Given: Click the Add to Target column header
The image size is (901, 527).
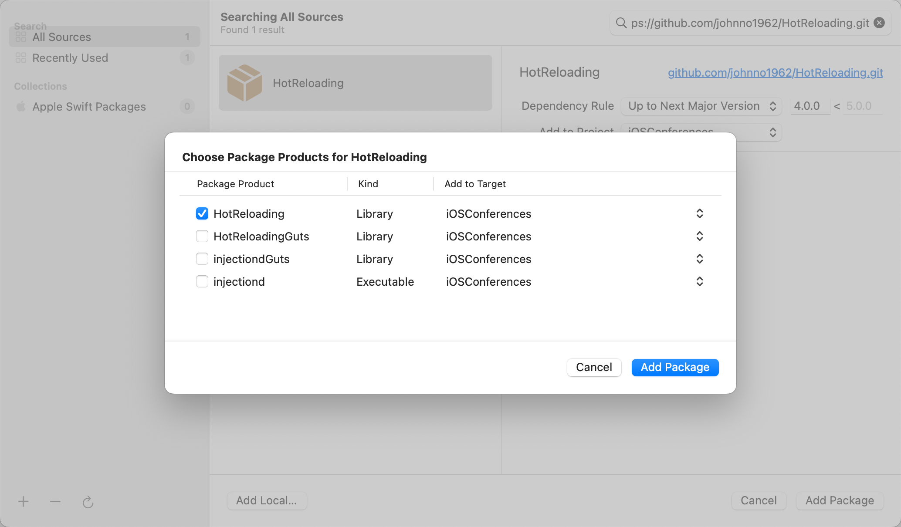Looking at the screenshot, I should [475, 184].
